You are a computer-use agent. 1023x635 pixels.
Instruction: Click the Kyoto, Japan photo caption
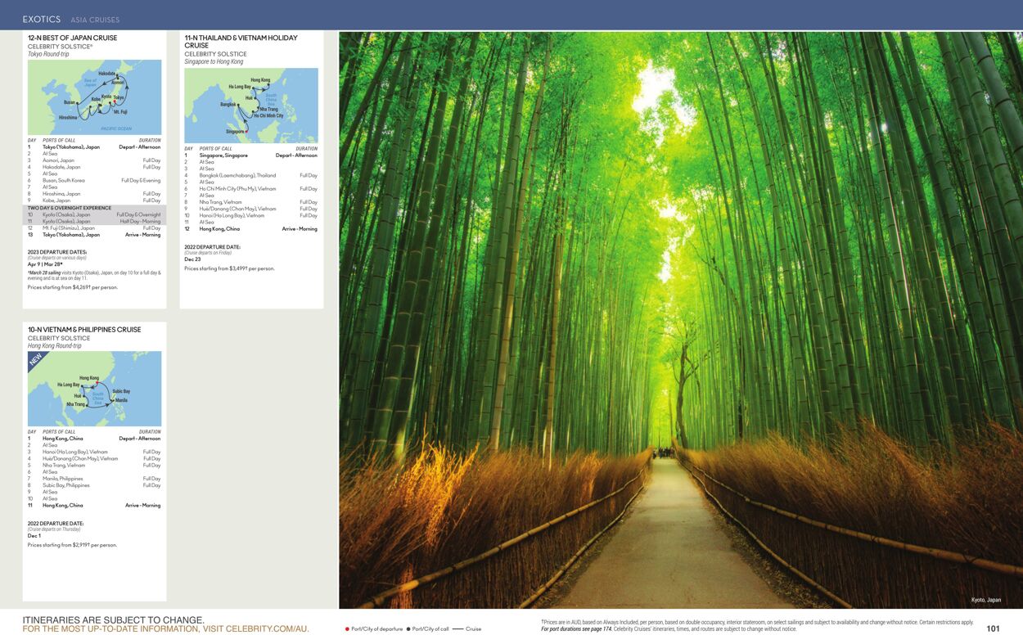(985, 600)
